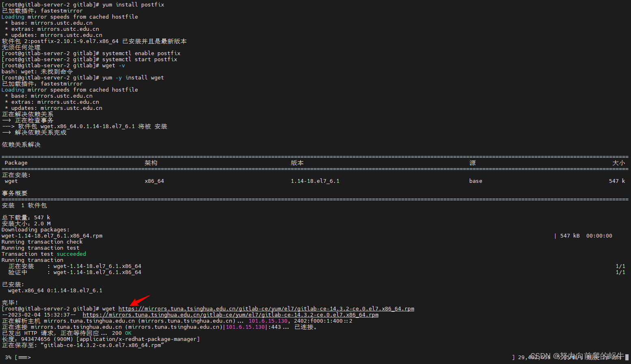Click the "安装大小：2.0 M" line
This screenshot has height=364, width=631.
[x=26, y=224]
